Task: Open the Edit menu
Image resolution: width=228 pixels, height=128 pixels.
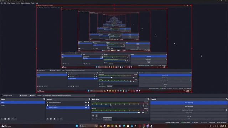Action: (5, 3)
